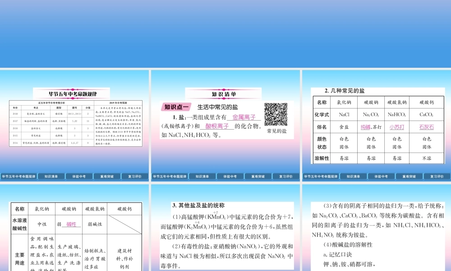The width and height of the screenshot is (451, 271).
Task: Click the heading 3. 其他盐及盐的统称
Action: pos(198,206)
